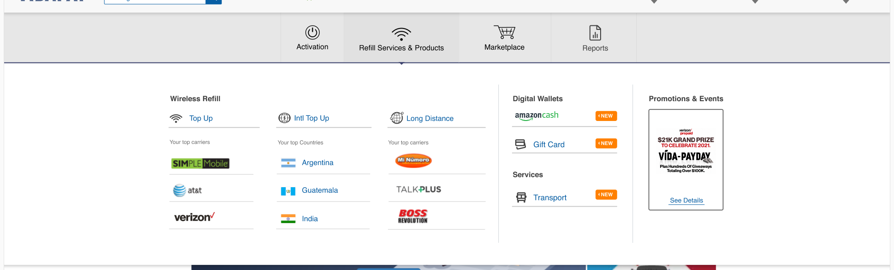Open the Gift Card option

pos(548,144)
